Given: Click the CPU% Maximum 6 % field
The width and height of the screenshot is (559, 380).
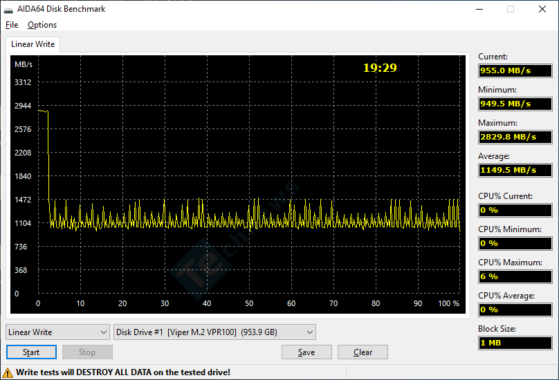Looking at the screenshot, I should [x=515, y=276].
